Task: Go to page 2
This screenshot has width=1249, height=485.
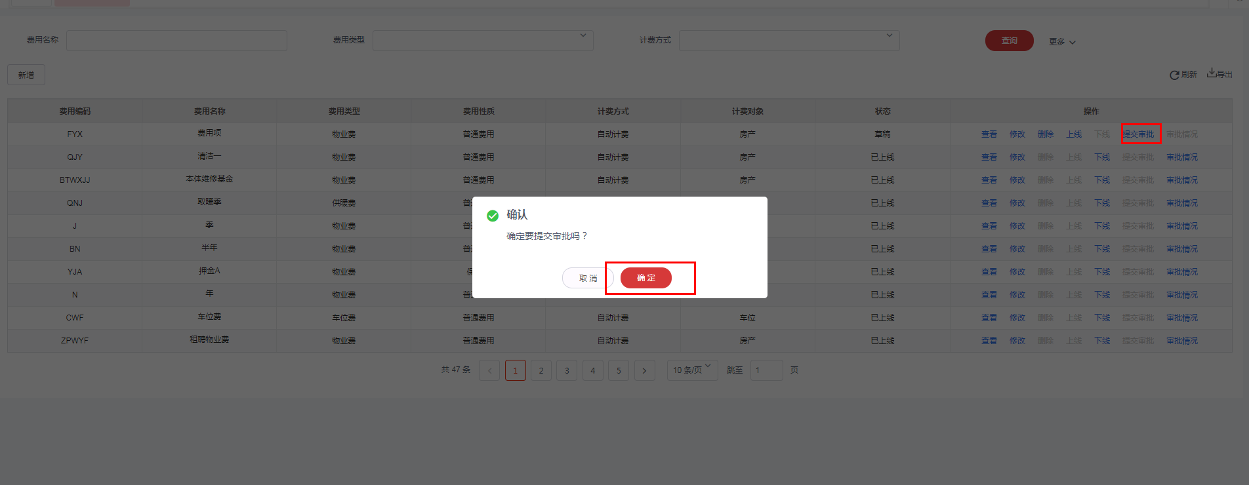Action: click(x=541, y=370)
